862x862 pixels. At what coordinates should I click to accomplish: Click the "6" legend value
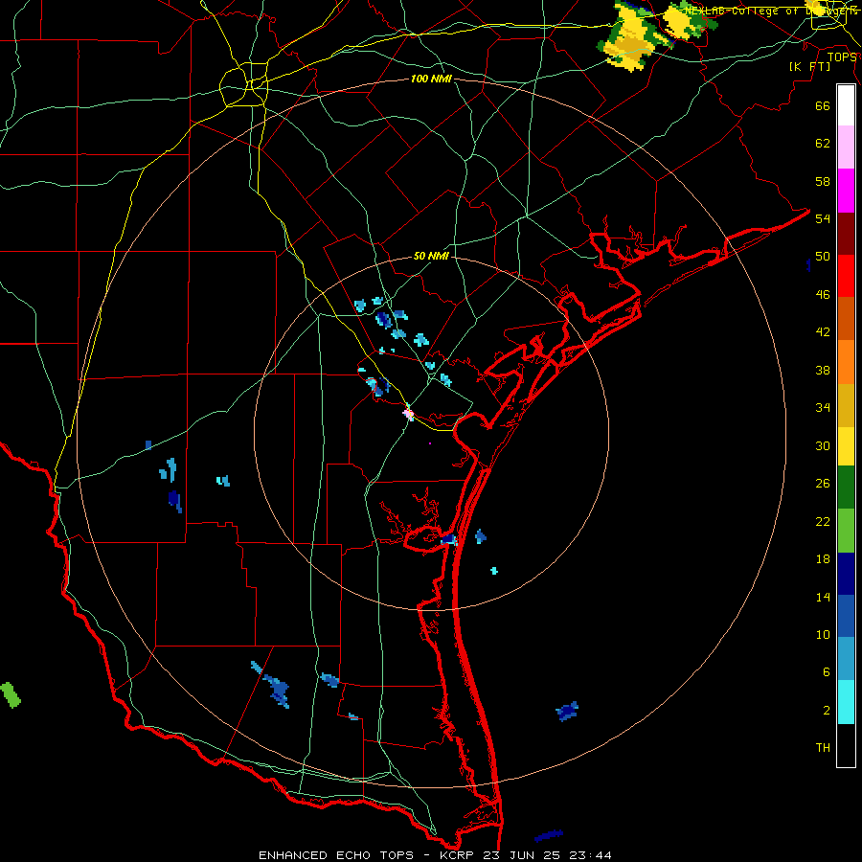827,672
